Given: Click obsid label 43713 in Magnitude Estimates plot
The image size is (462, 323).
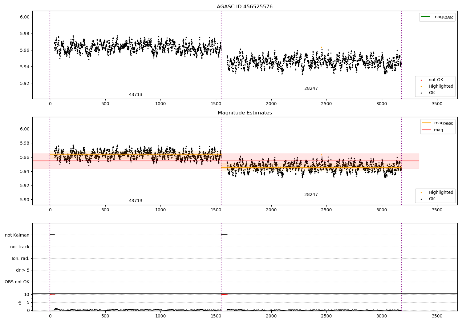Looking at the screenshot, I should (x=136, y=201).
